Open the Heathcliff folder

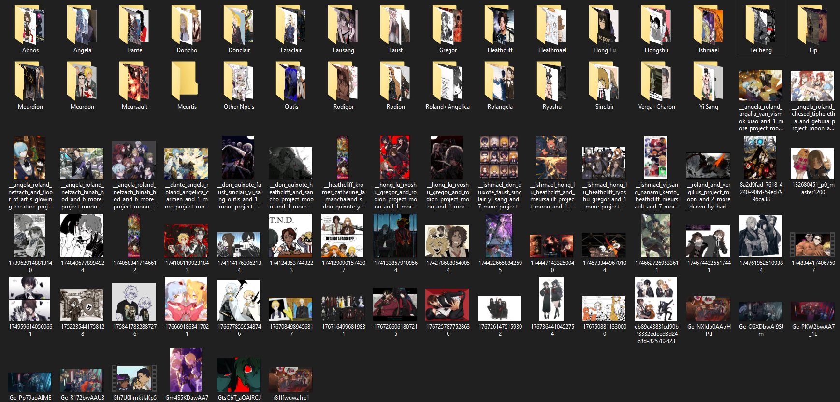(500, 25)
